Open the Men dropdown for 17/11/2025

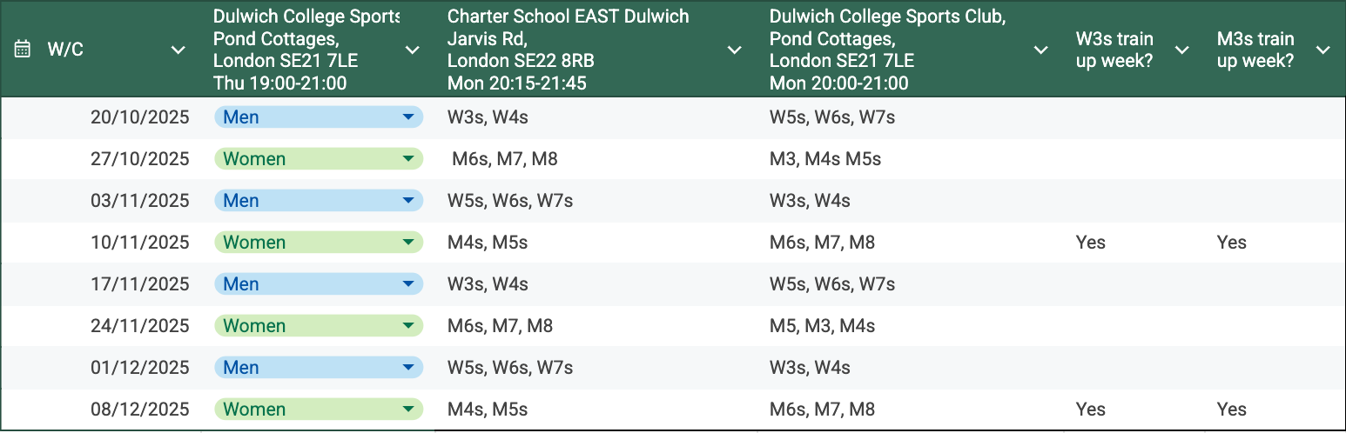(x=407, y=284)
